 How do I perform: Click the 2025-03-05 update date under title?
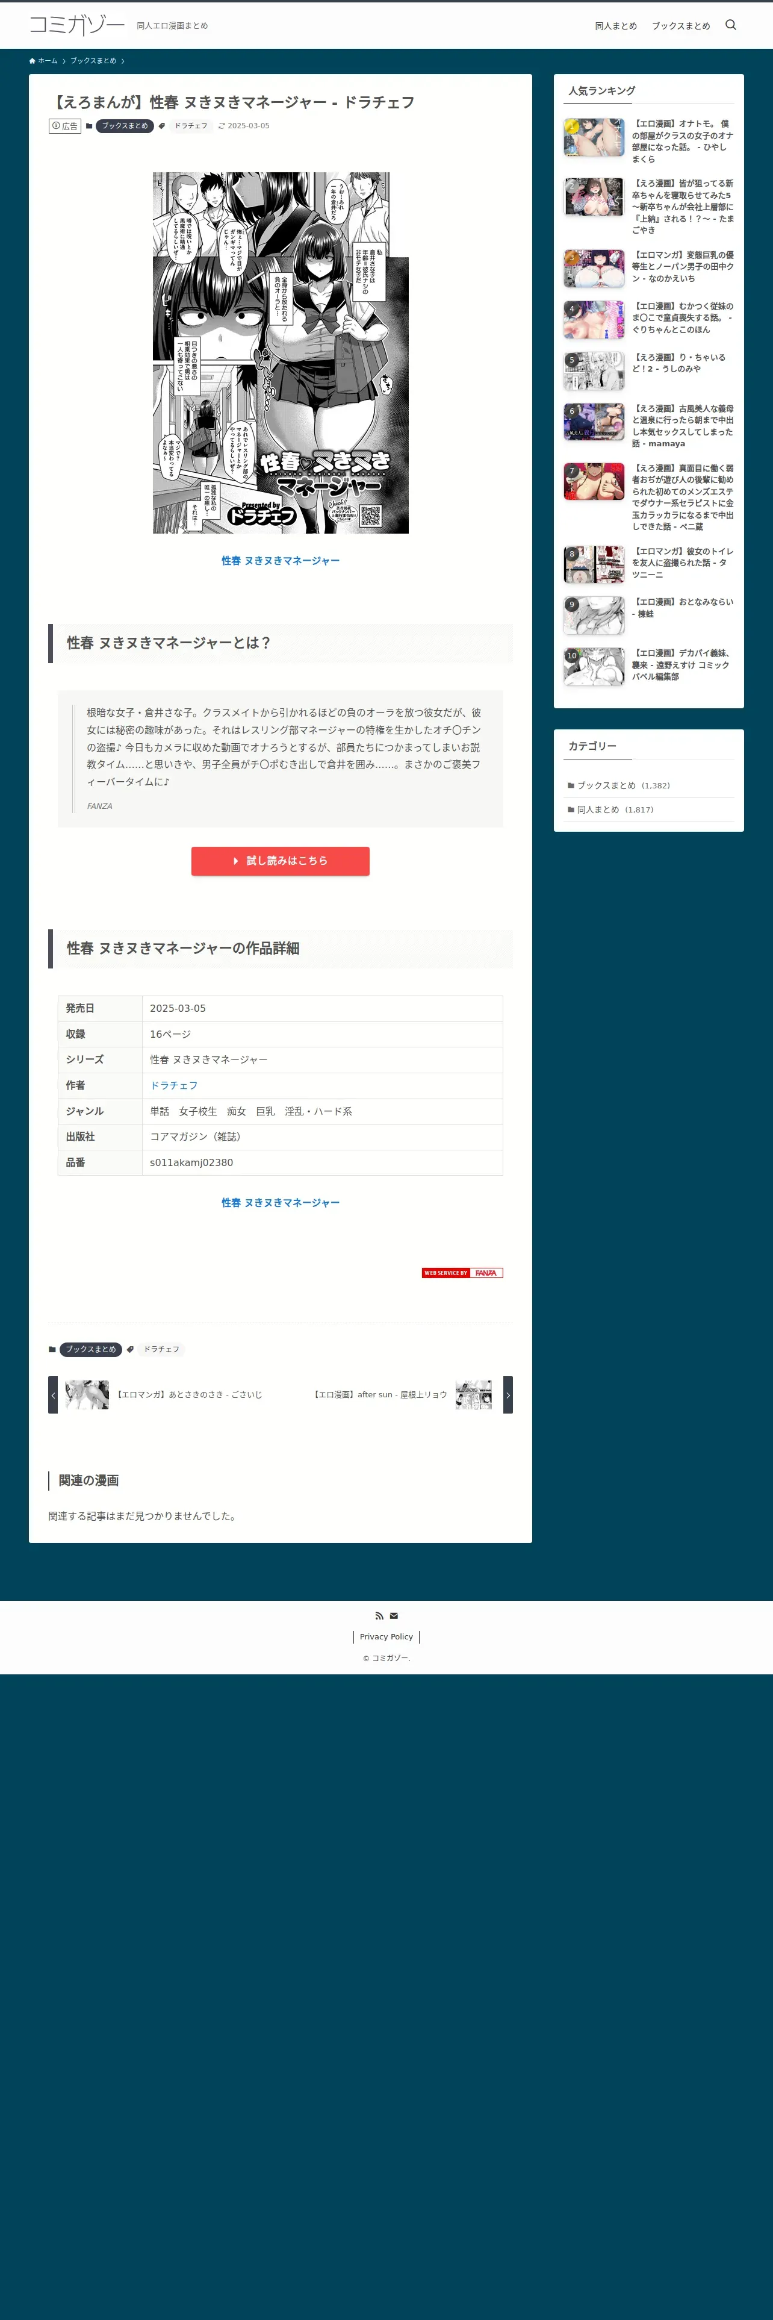click(244, 126)
